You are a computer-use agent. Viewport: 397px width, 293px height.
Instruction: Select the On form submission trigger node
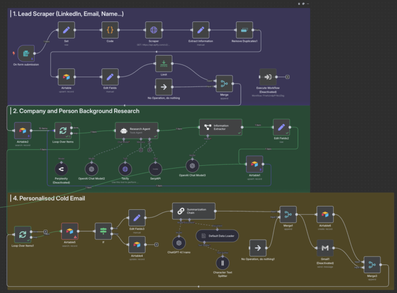[26, 53]
